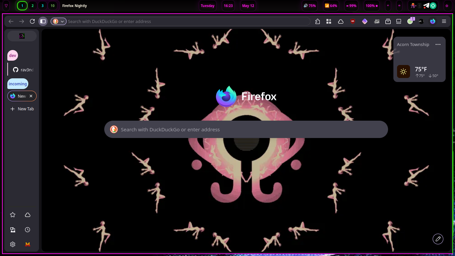Open the Wi-Fi 64% module
The image size is (455, 256).
tap(331, 6)
